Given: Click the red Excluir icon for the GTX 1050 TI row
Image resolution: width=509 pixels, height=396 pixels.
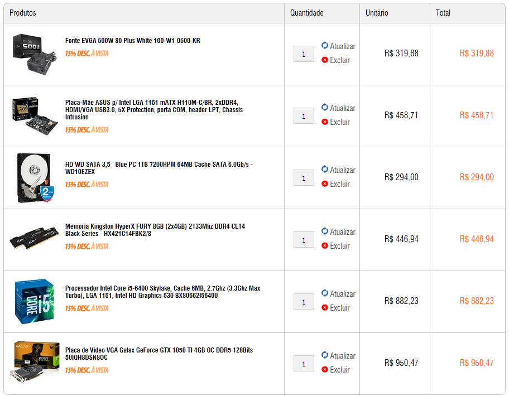Looking at the screenshot, I should [x=325, y=370].
